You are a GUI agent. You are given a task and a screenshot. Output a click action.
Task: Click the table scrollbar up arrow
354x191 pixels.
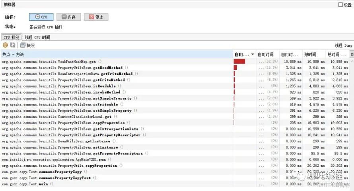(352, 61)
